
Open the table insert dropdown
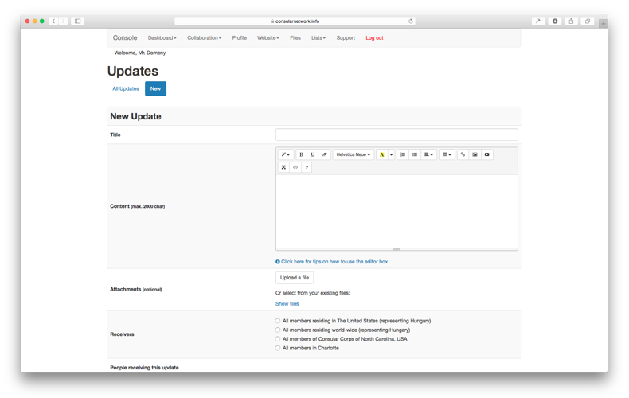(x=447, y=154)
